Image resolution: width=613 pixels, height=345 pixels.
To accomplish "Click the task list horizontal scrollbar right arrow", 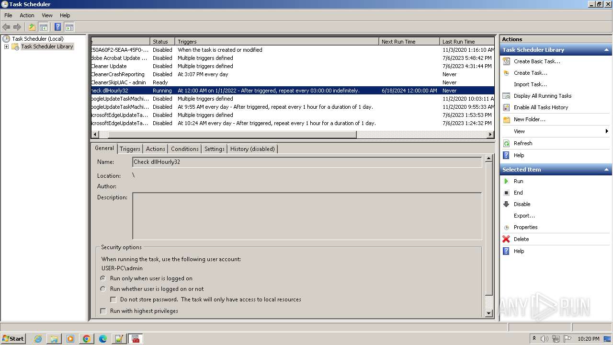I will [x=490, y=135].
